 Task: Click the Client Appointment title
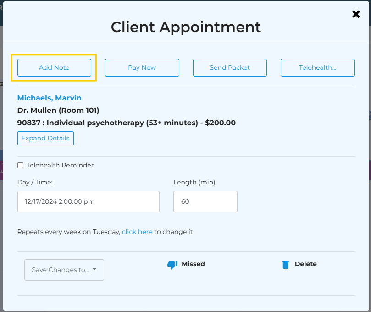tap(186, 27)
